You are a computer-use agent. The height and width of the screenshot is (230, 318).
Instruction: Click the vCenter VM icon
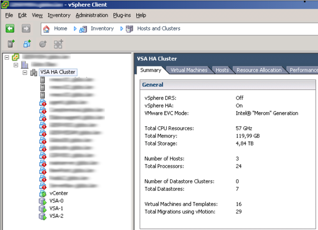tap(42, 194)
